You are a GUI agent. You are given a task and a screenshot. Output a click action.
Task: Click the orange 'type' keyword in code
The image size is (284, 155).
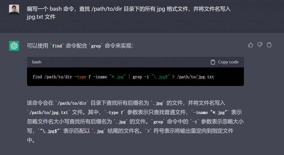pyautogui.click(x=82, y=77)
